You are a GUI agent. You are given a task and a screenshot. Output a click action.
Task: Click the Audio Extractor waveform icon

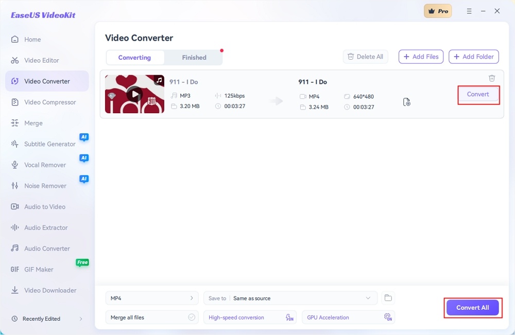pos(15,228)
